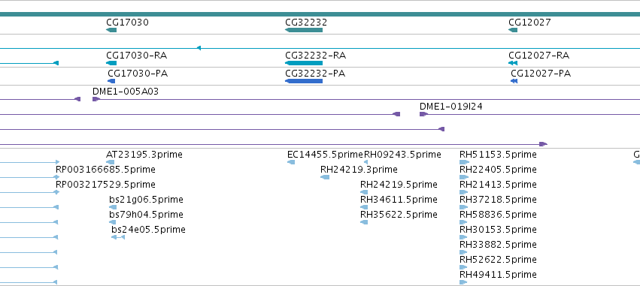Viewport: 640px width, 286px height.
Task: Select the teal chromosome overview bar
Action: pos(320,14)
